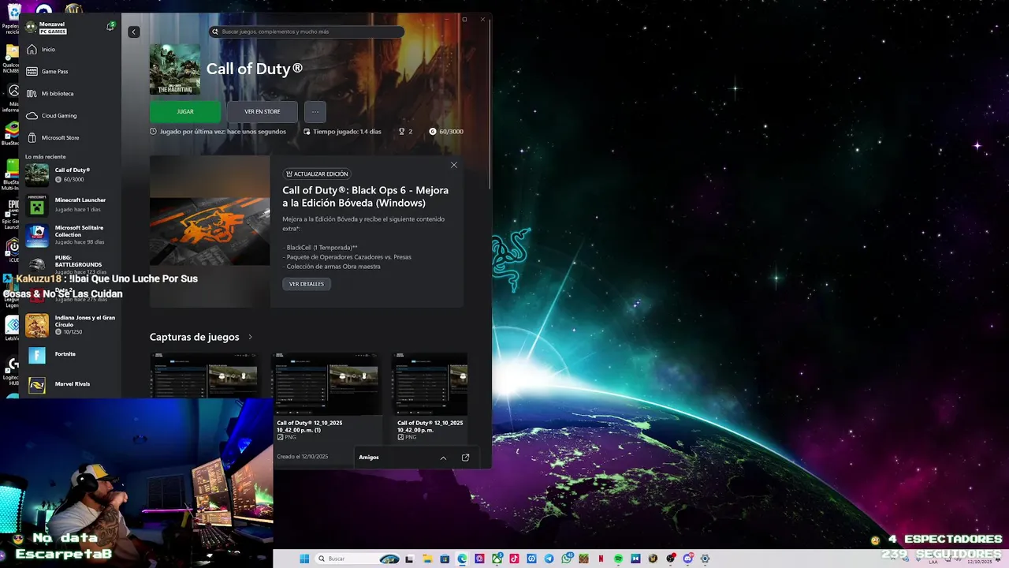Image resolution: width=1009 pixels, height=568 pixels.
Task: Select Call of Duty in recent list
Action: pos(71,174)
